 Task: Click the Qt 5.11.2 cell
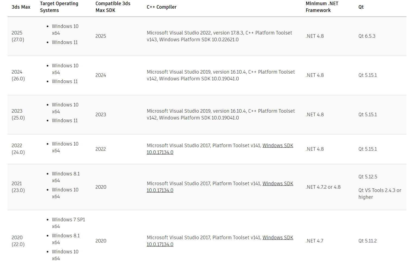(367, 241)
